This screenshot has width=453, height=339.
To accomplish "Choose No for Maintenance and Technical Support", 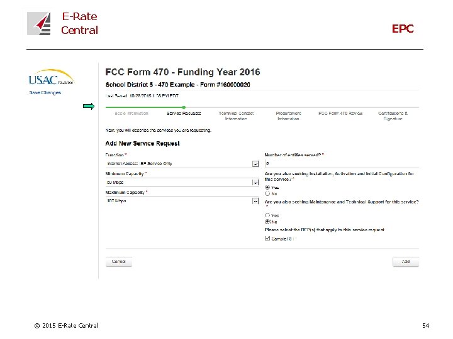I will coord(267,222).
